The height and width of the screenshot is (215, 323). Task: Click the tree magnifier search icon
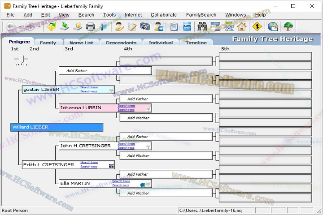click(x=229, y=26)
